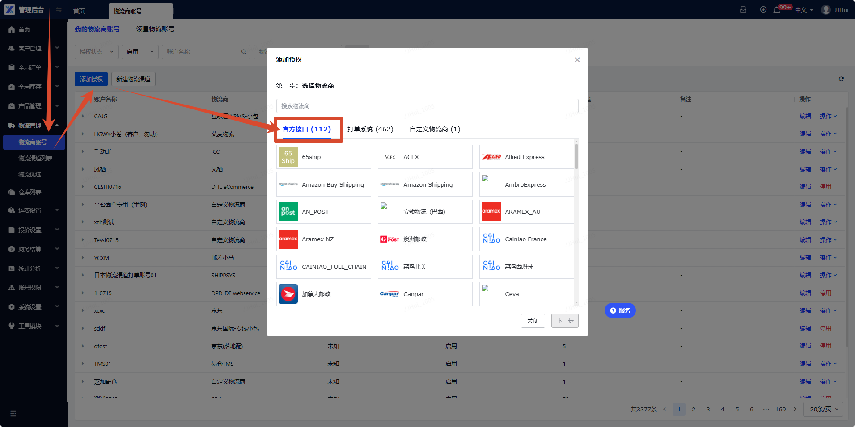Expand the CAJG account row
This screenshot has width=855, height=427.
83,116
